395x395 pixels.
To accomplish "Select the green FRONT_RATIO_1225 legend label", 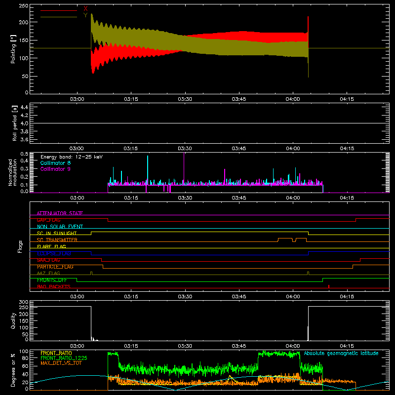I will click(64, 358).
